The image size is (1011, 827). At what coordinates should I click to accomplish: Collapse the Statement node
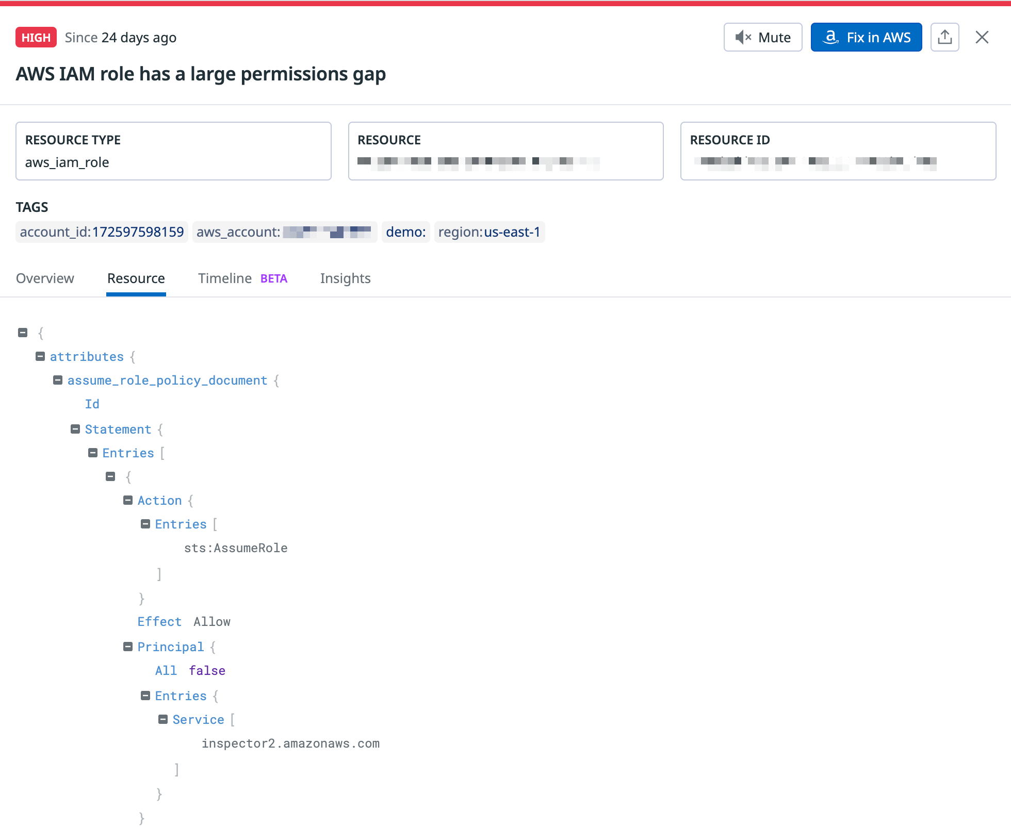tap(75, 429)
